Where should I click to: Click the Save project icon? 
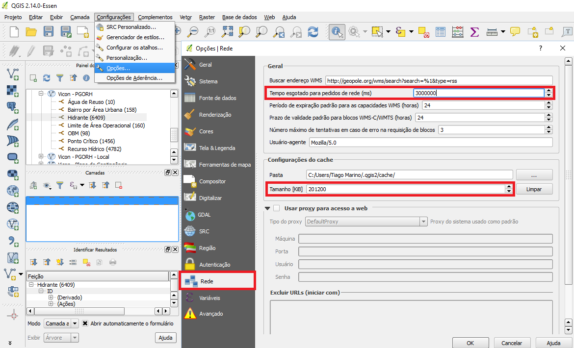click(x=48, y=32)
